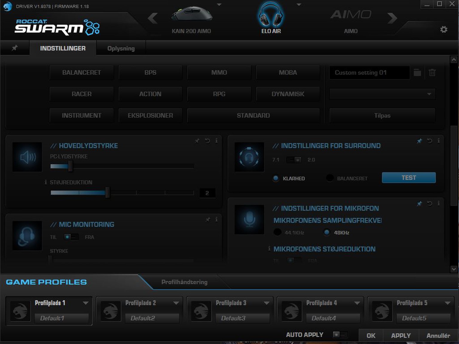The height and width of the screenshot is (344, 459).
Task: Select the Balanceret surround radio option
Action: click(x=330, y=178)
